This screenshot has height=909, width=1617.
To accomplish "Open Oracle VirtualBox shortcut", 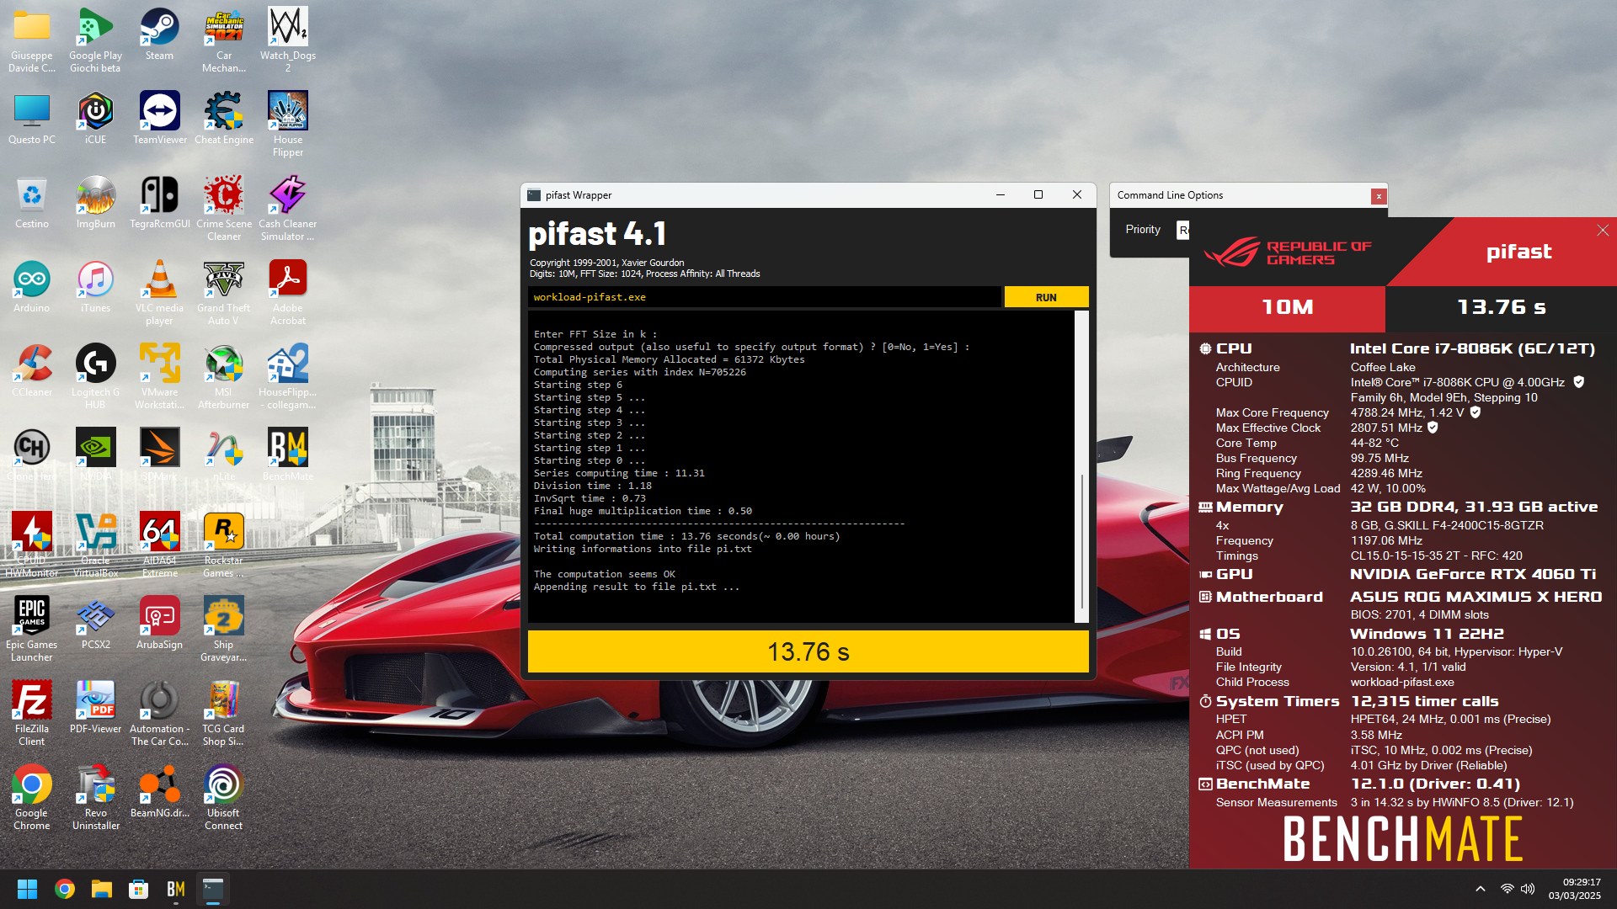I will [95, 545].
